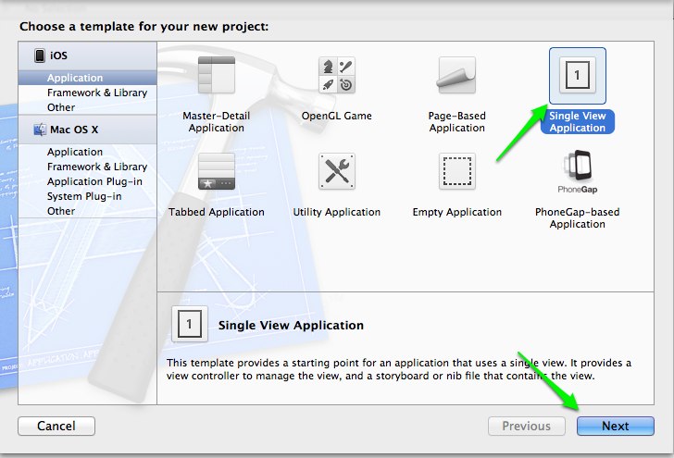Select Application under iOS
Screen dimensions: 674x458
[87, 78]
